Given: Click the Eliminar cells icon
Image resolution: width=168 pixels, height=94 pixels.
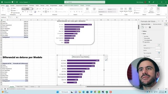Looking at the screenshot, I should point(126,9).
